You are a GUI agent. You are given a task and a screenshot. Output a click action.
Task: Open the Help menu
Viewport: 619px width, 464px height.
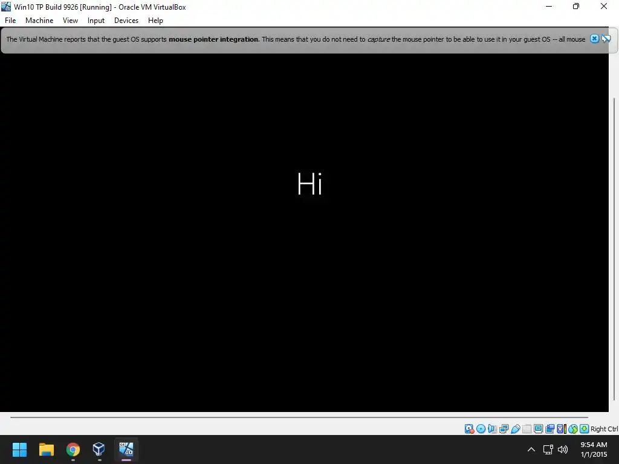click(155, 21)
